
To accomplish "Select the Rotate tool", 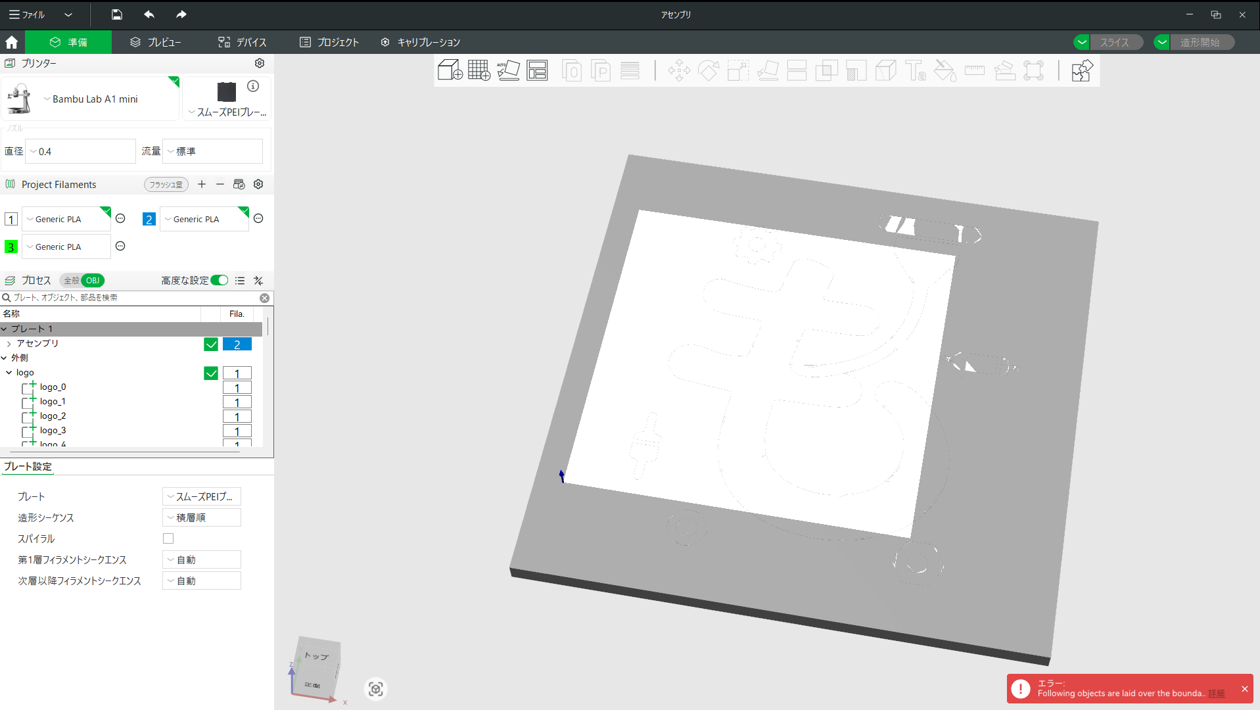I will pyautogui.click(x=709, y=70).
